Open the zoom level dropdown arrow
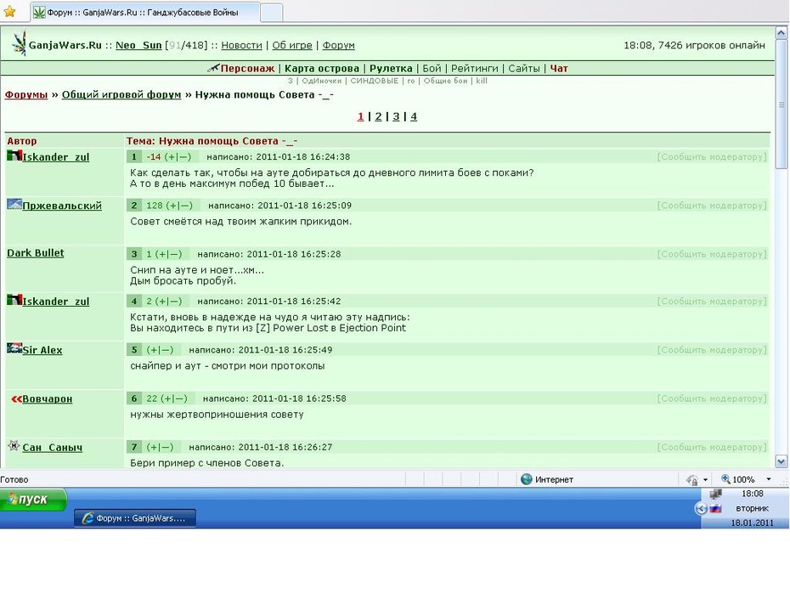 768,479
